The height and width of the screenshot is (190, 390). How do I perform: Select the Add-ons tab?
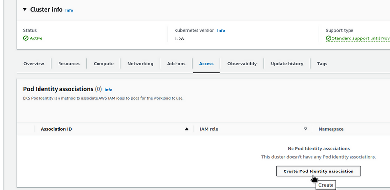coord(176,64)
